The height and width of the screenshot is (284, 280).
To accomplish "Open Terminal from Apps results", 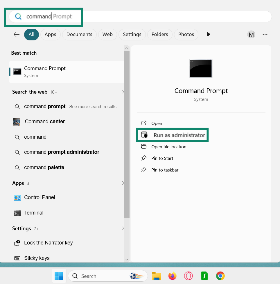I will [x=67, y=213].
